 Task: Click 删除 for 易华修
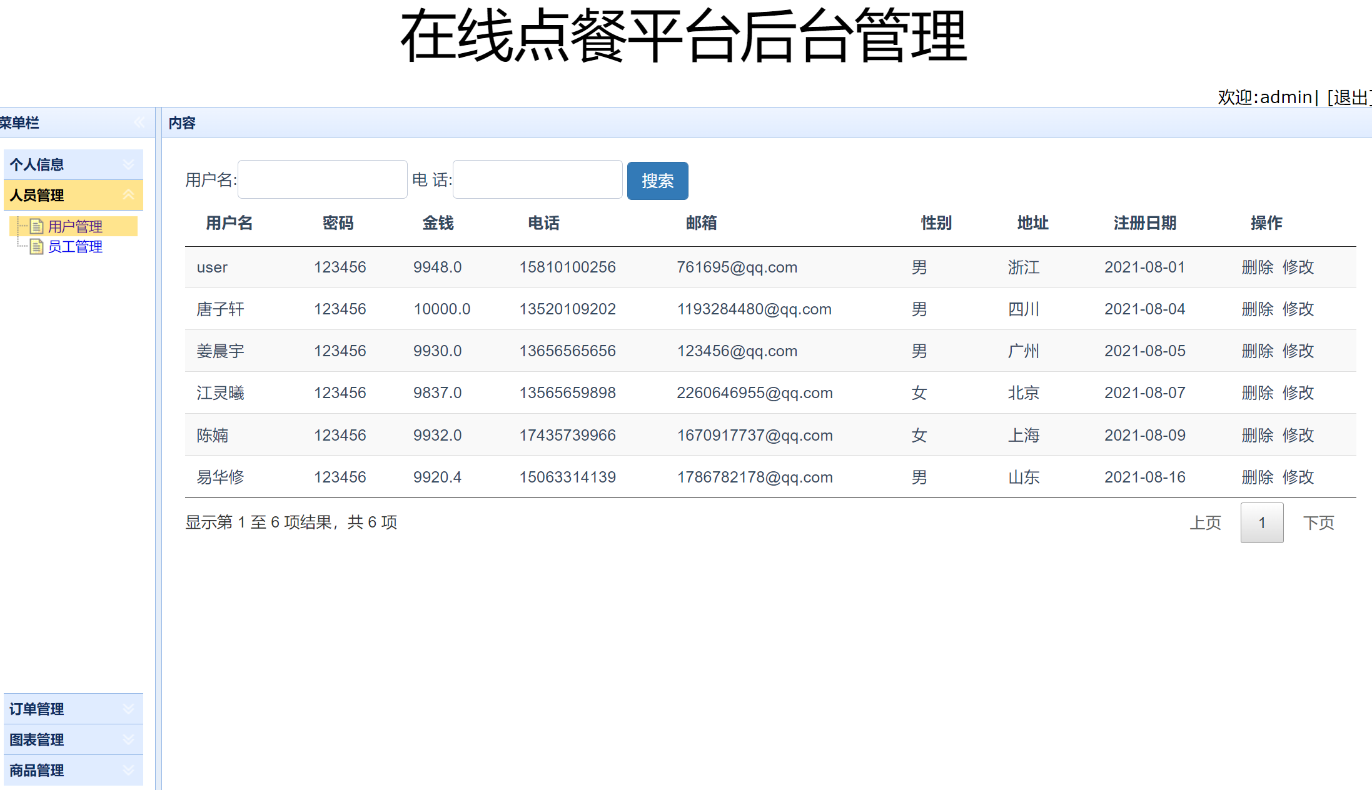(x=1257, y=477)
